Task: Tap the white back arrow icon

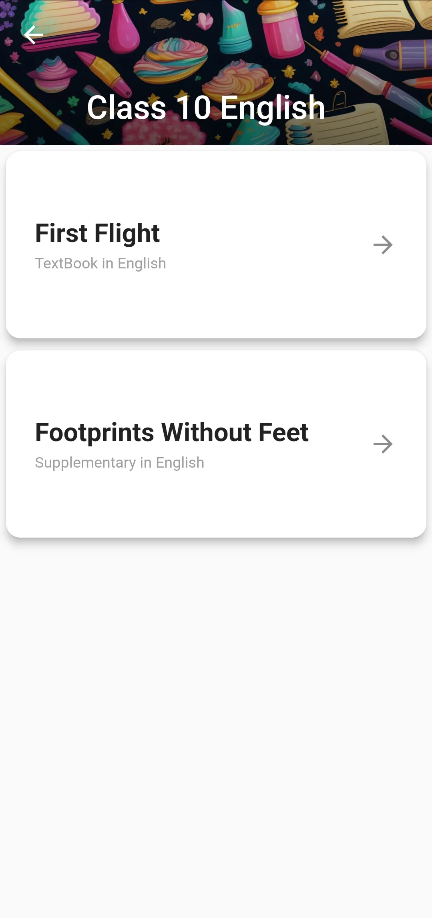Action: (34, 35)
